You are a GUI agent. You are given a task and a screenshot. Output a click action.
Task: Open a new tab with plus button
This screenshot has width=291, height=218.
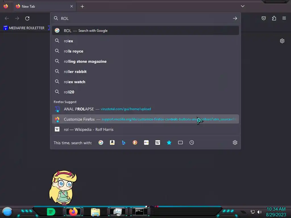[82, 7]
